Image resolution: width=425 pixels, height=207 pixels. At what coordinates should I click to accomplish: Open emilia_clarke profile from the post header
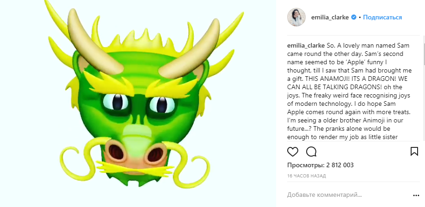tap(330, 17)
